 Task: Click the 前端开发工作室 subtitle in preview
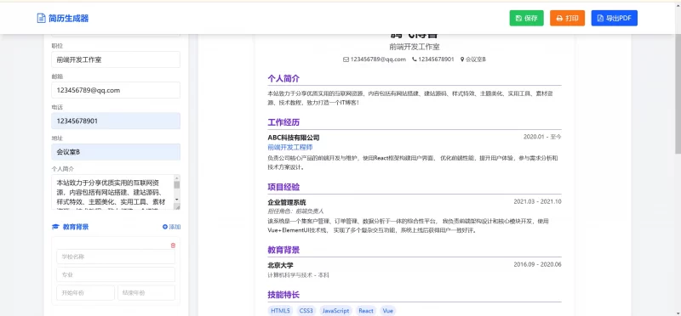pyautogui.click(x=415, y=47)
